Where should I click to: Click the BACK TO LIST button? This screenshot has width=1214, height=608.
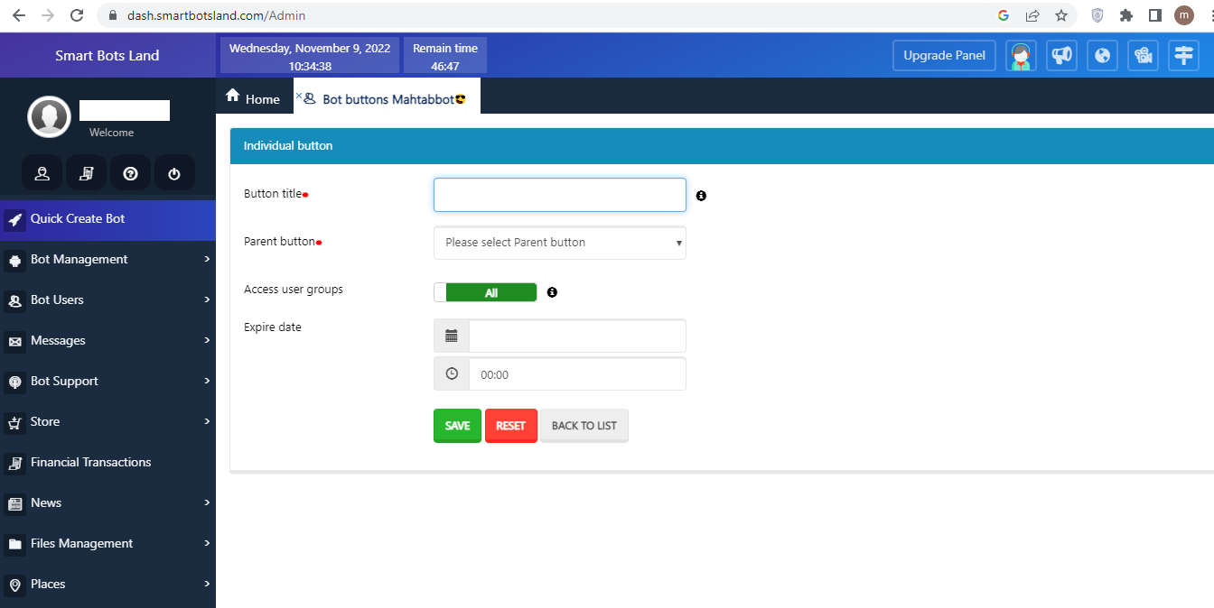[584, 426]
